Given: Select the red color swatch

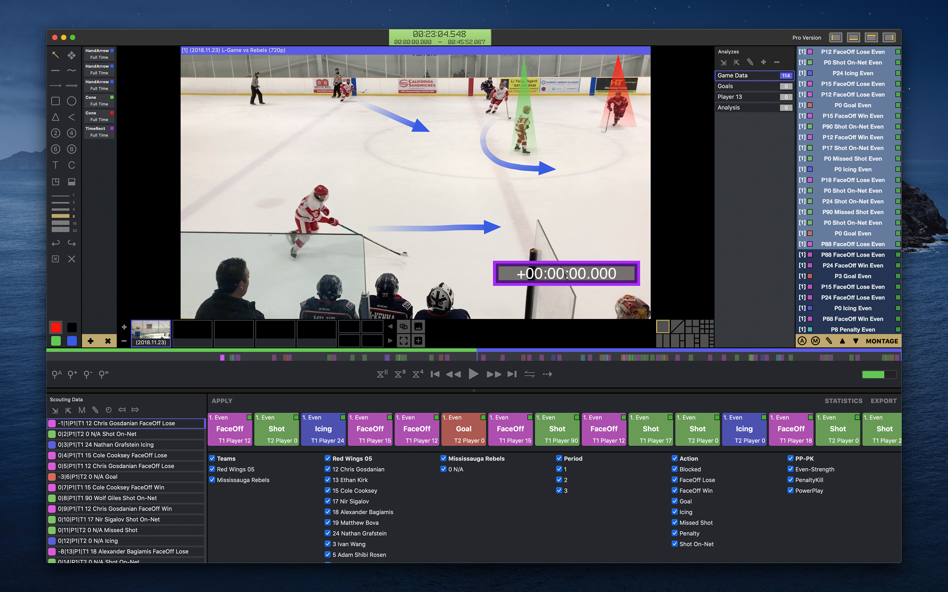Looking at the screenshot, I should click(x=56, y=327).
